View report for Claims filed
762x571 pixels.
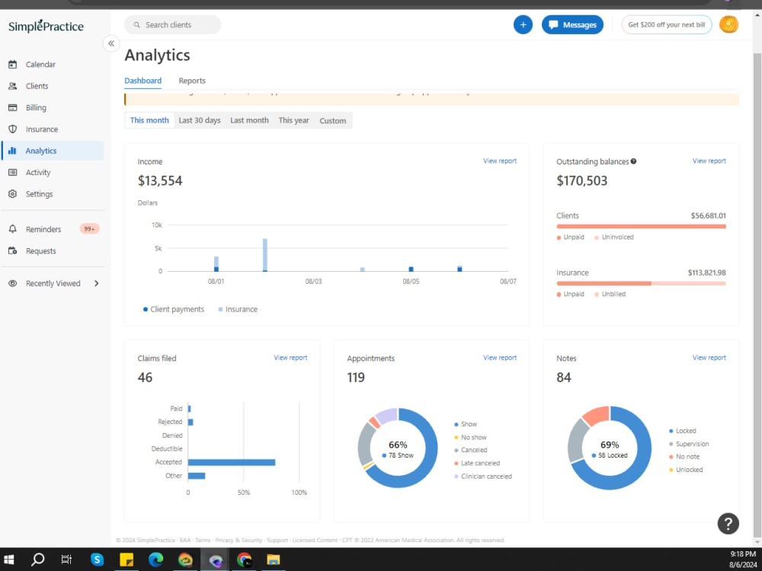290,357
